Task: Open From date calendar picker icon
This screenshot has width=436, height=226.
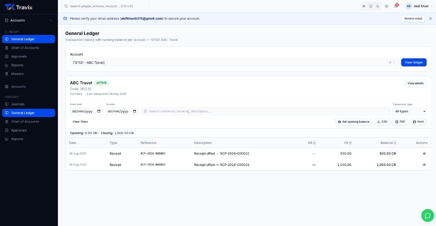Action: 99,111
